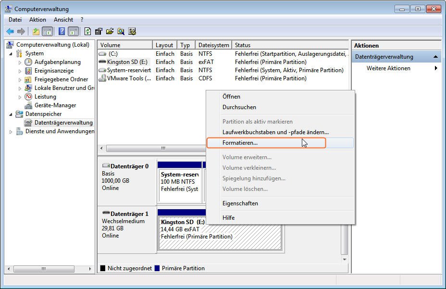Screen dimensions: 446x289
Task: Choose Öffnen from context menu
Action: [280, 97]
